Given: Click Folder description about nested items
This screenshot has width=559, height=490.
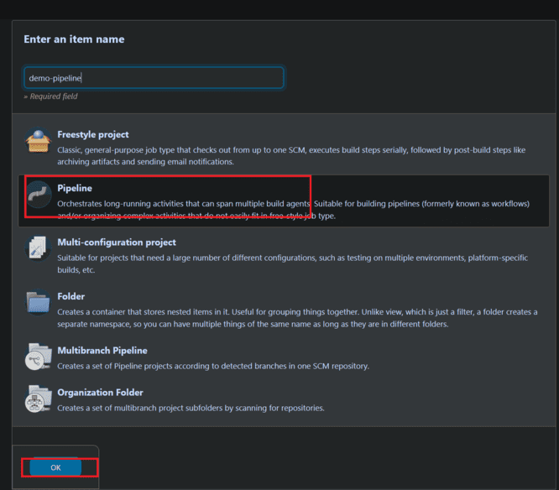Looking at the screenshot, I should (x=297, y=318).
